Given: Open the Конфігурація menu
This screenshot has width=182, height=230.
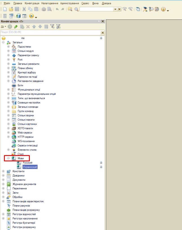Looking at the screenshot, I should (32, 3).
